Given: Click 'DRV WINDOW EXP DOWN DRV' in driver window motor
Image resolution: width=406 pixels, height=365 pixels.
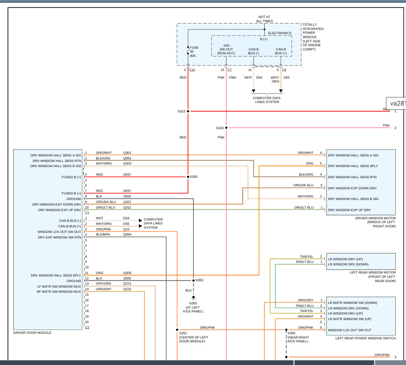Looking at the screenshot, I should tap(352, 188).
